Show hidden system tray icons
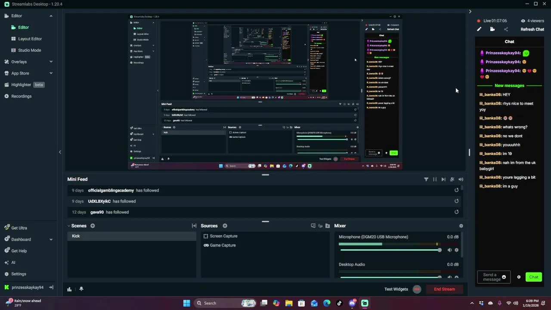The image size is (551, 310). [472, 303]
